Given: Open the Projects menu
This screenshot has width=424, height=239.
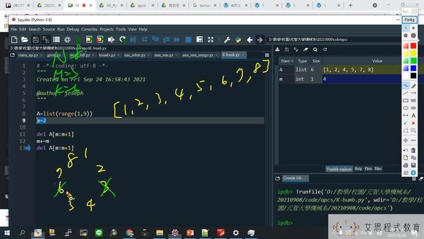Looking at the screenshot, I should 107,29.
